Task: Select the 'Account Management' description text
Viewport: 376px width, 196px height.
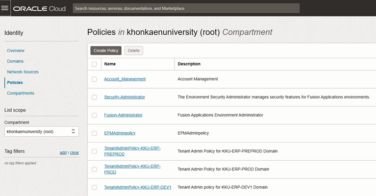Action: 198,79
